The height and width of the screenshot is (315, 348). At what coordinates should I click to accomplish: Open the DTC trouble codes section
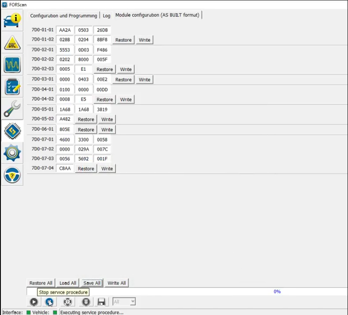click(x=12, y=43)
